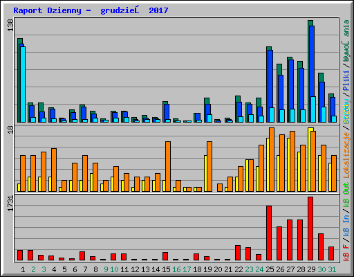Viewport: 354px width, 277px height.
Task: Click the red kB bar for day 22
Action: click(238, 253)
